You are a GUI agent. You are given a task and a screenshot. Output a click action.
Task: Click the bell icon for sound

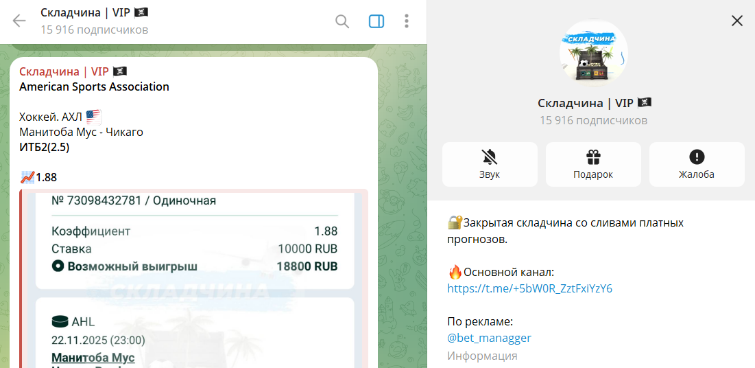(489, 157)
